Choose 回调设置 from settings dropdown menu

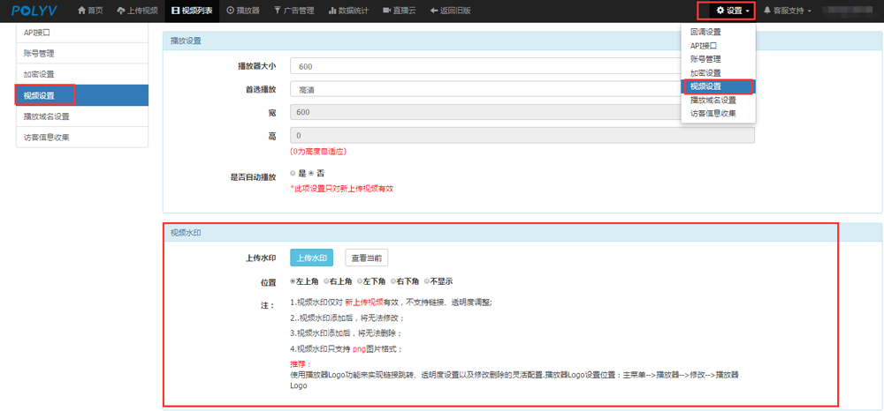(x=705, y=32)
